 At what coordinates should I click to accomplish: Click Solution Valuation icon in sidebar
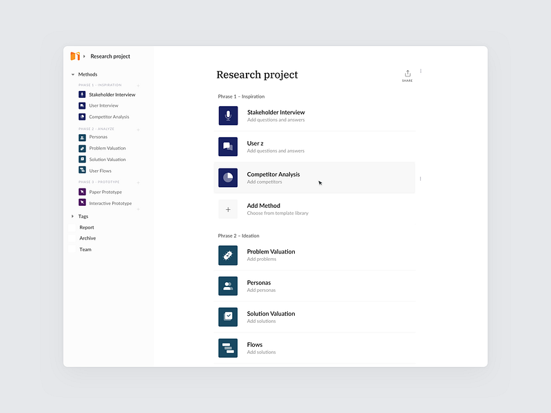[82, 159]
